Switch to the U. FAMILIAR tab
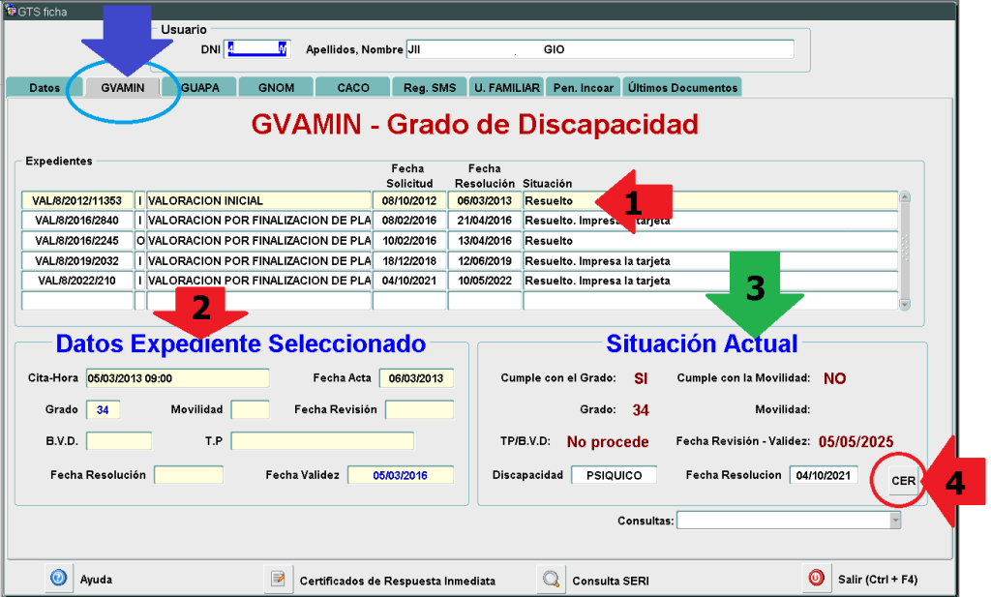This screenshot has height=597, width=991. pyautogui.click(x=506, y=87)
